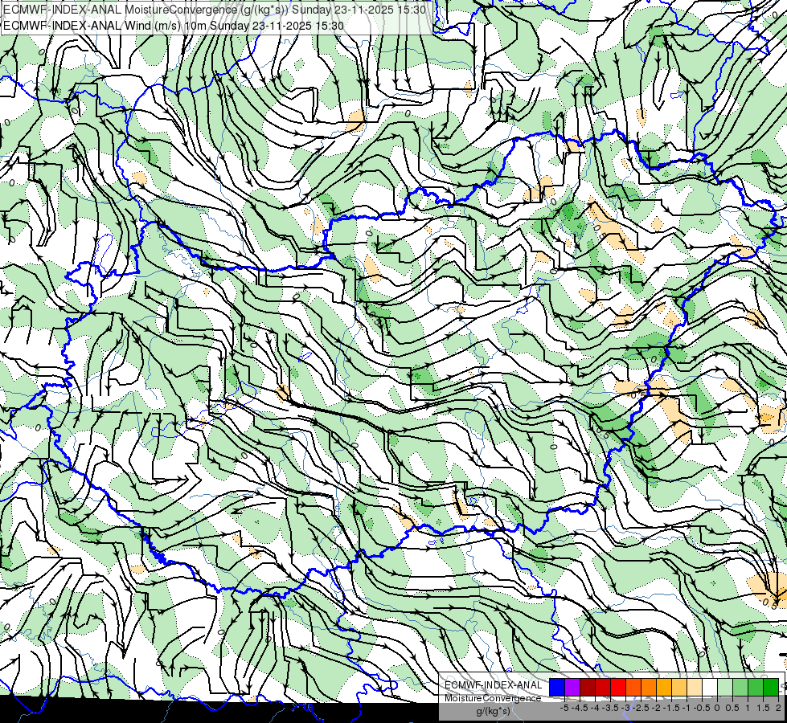Select the pale peach swatch between -1 and -0.5
This screenshot has width=787, height=723.
pyautogui.click(x=695, y=688)
